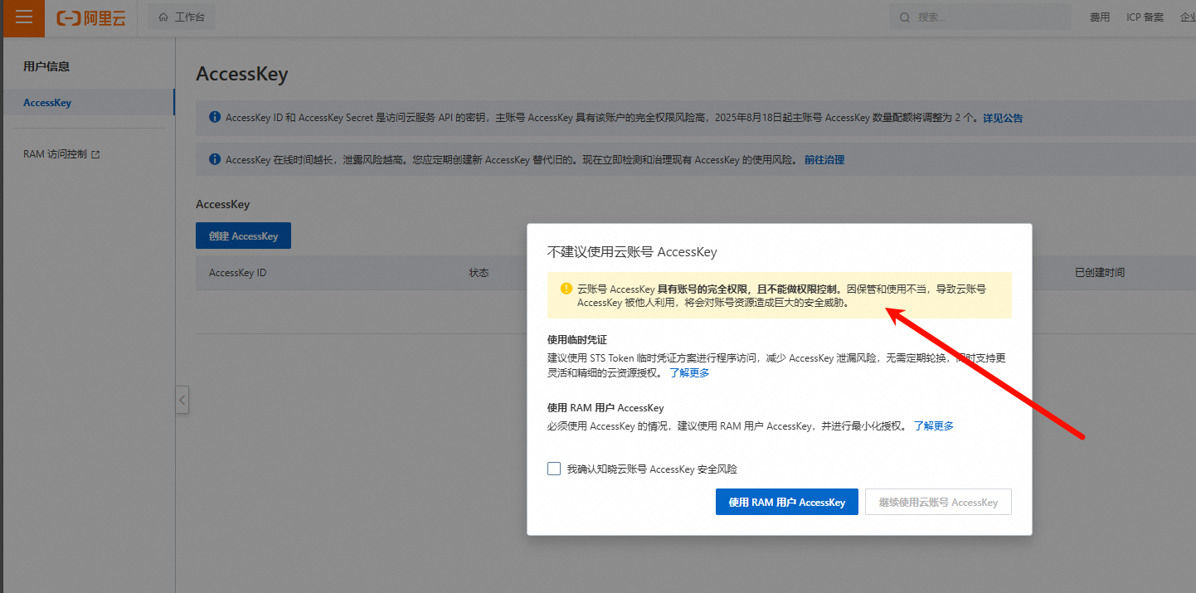Expand the 费用 billing menu
The image size is (1196, 593).
(x=1100, y=16)
